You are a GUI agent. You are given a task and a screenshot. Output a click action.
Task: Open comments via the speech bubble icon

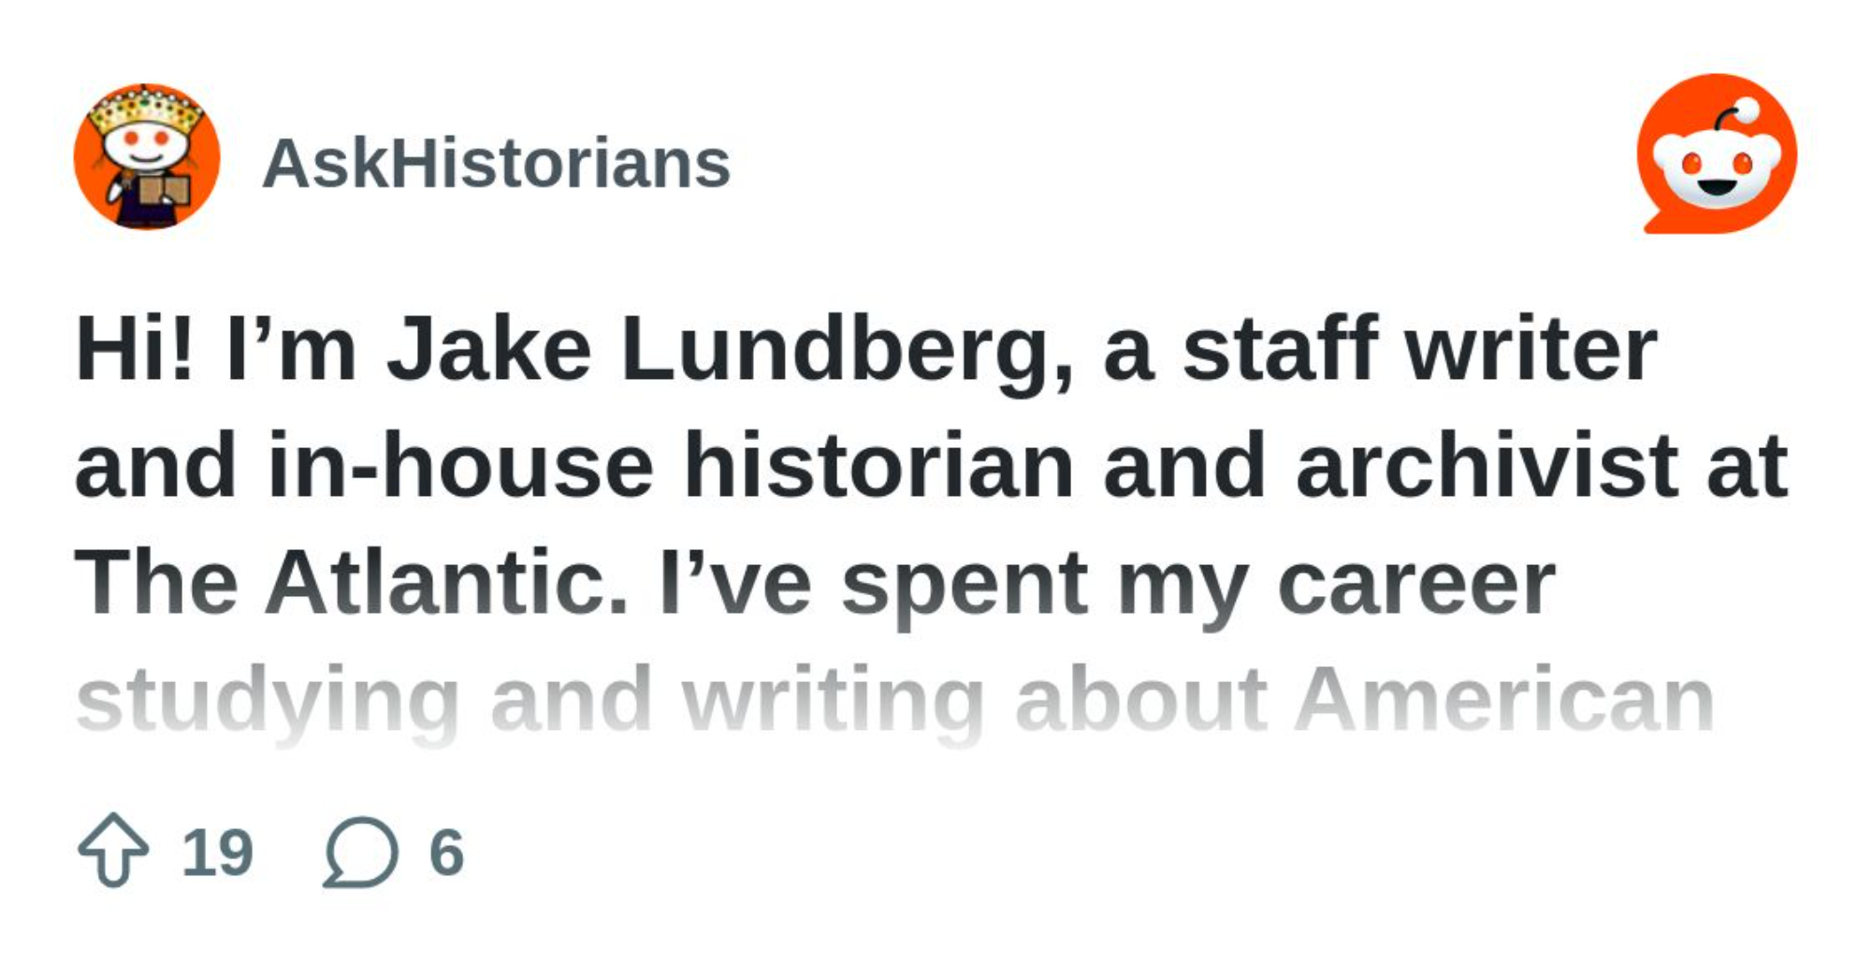pos(360,851)
